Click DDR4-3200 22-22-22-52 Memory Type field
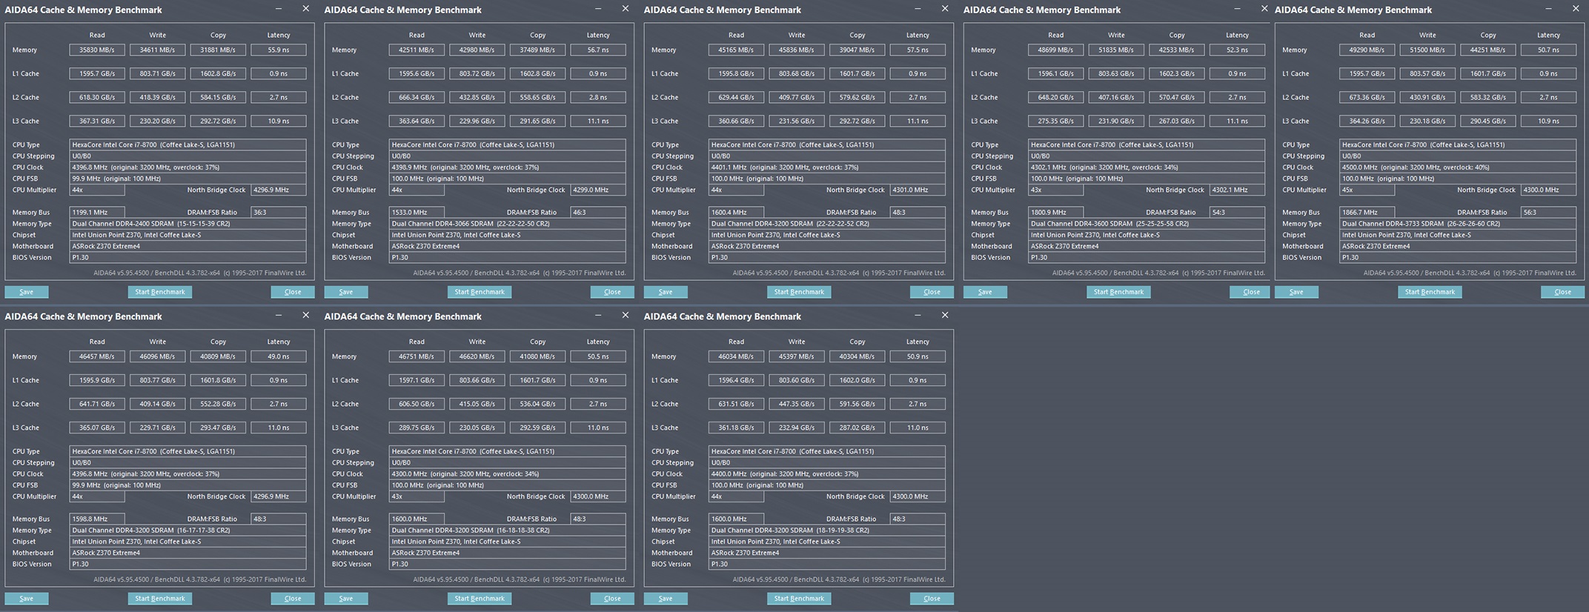This screenshot has width=1589, height=612. click(x=826, y=224)
